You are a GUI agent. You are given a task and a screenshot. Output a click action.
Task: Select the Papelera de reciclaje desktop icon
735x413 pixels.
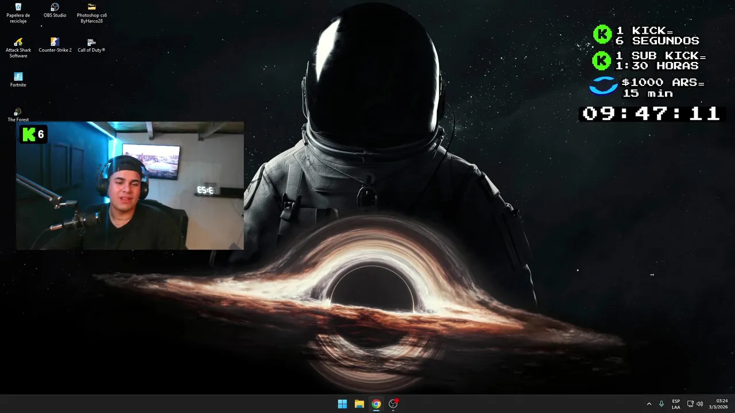(x=18, y=14)
